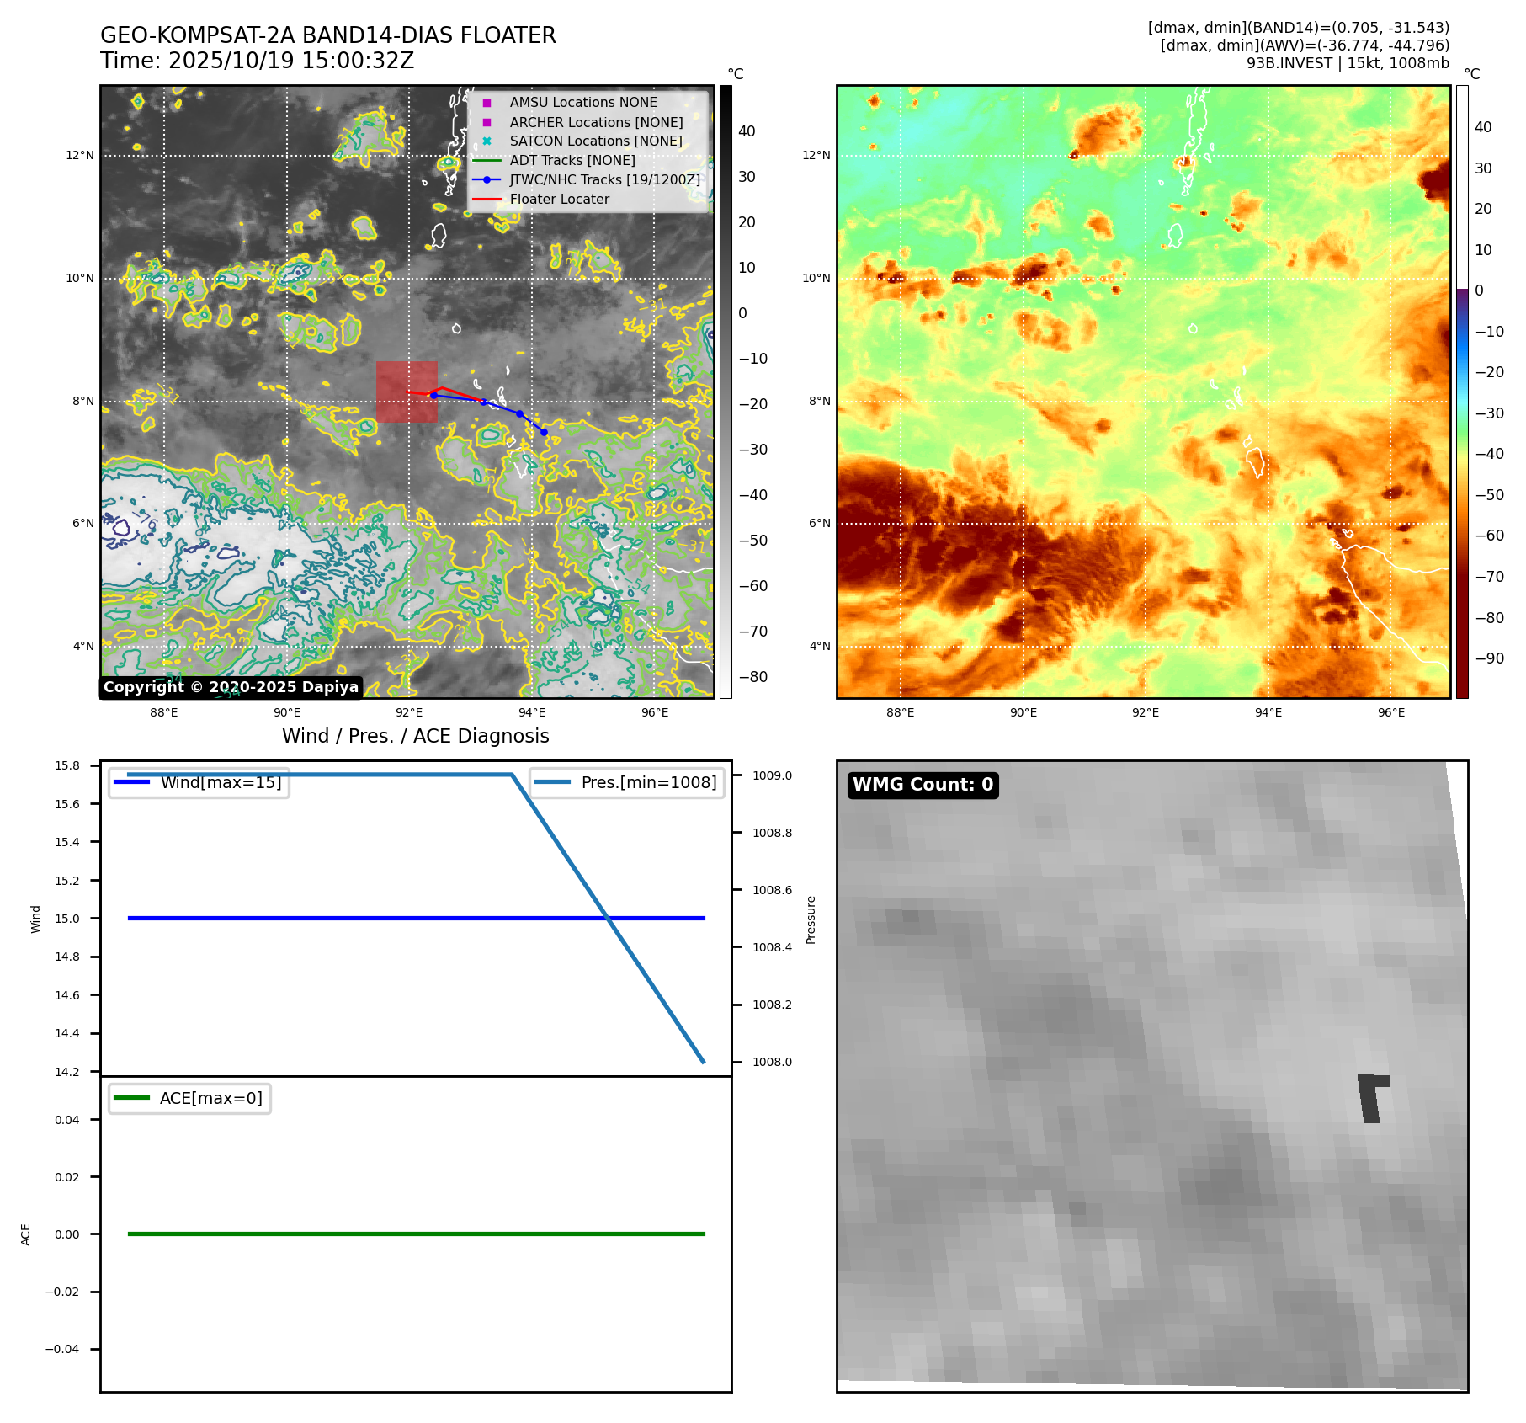Click the timestamp 2025/10/19 15:00:32Z
Image resolution: width=1526 pixels, height=1423 pixels.
coord(290,61)
